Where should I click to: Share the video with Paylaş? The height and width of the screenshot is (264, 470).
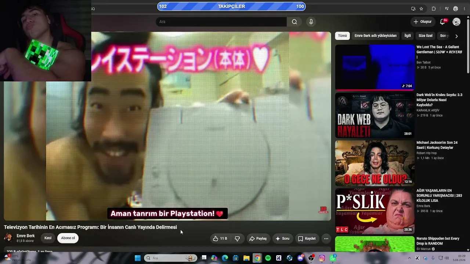258,239
